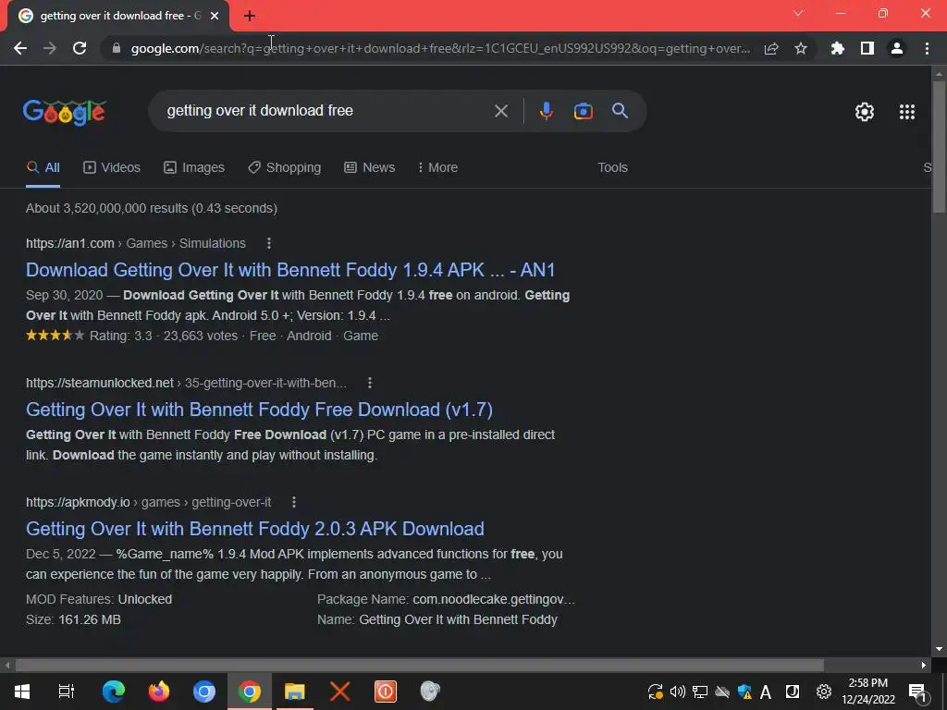Click the 'About 3,520,000,000 results' text
Viewport: 947px width, 710px height.
coord(152,208)
